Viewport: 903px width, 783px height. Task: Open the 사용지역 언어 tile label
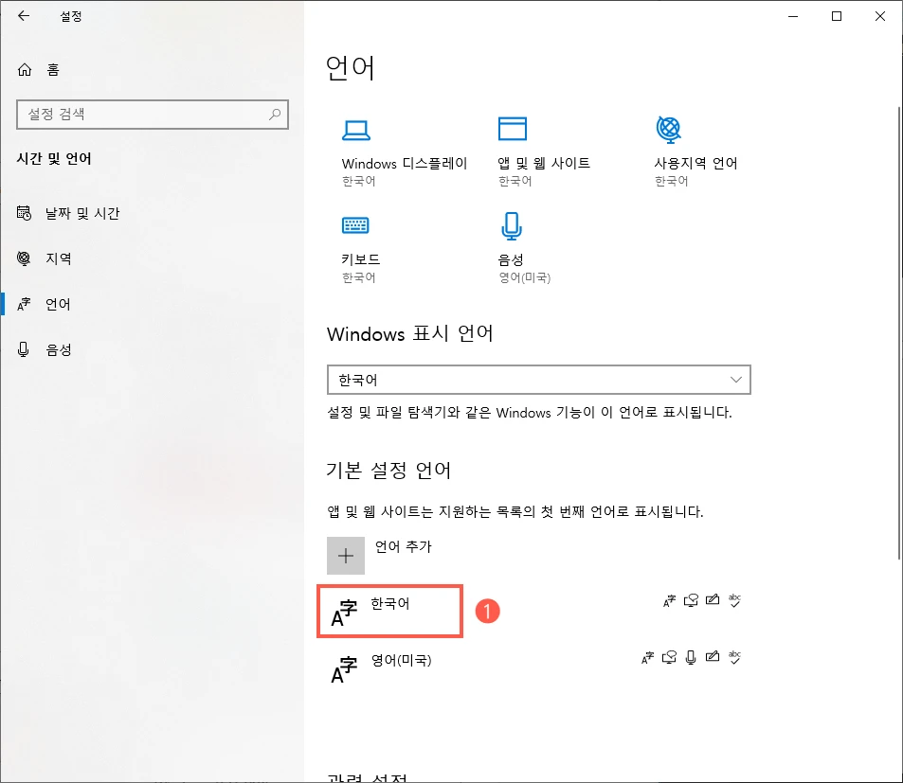(695, 164)
